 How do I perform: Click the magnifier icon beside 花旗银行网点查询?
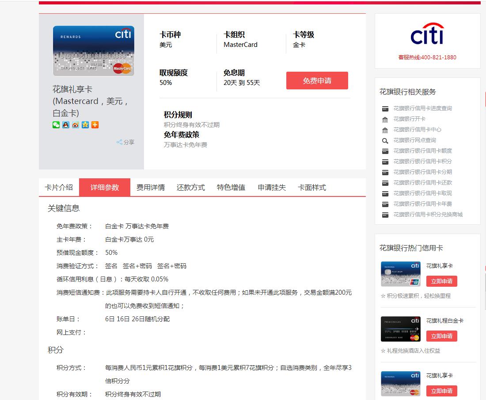coord(385,140)
